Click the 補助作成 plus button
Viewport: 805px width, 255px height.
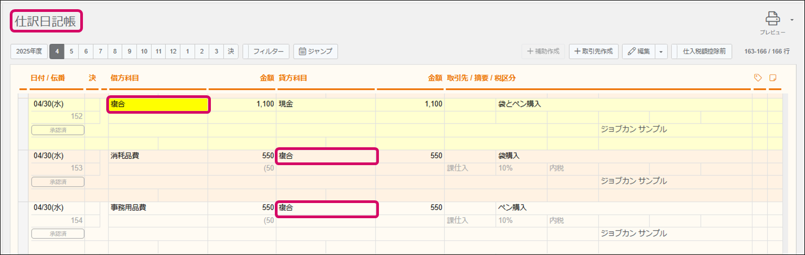pos(543,51)
